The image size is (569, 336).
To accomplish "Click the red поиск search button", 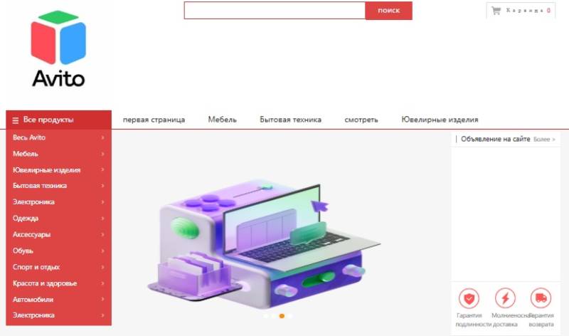I will 388,11.
